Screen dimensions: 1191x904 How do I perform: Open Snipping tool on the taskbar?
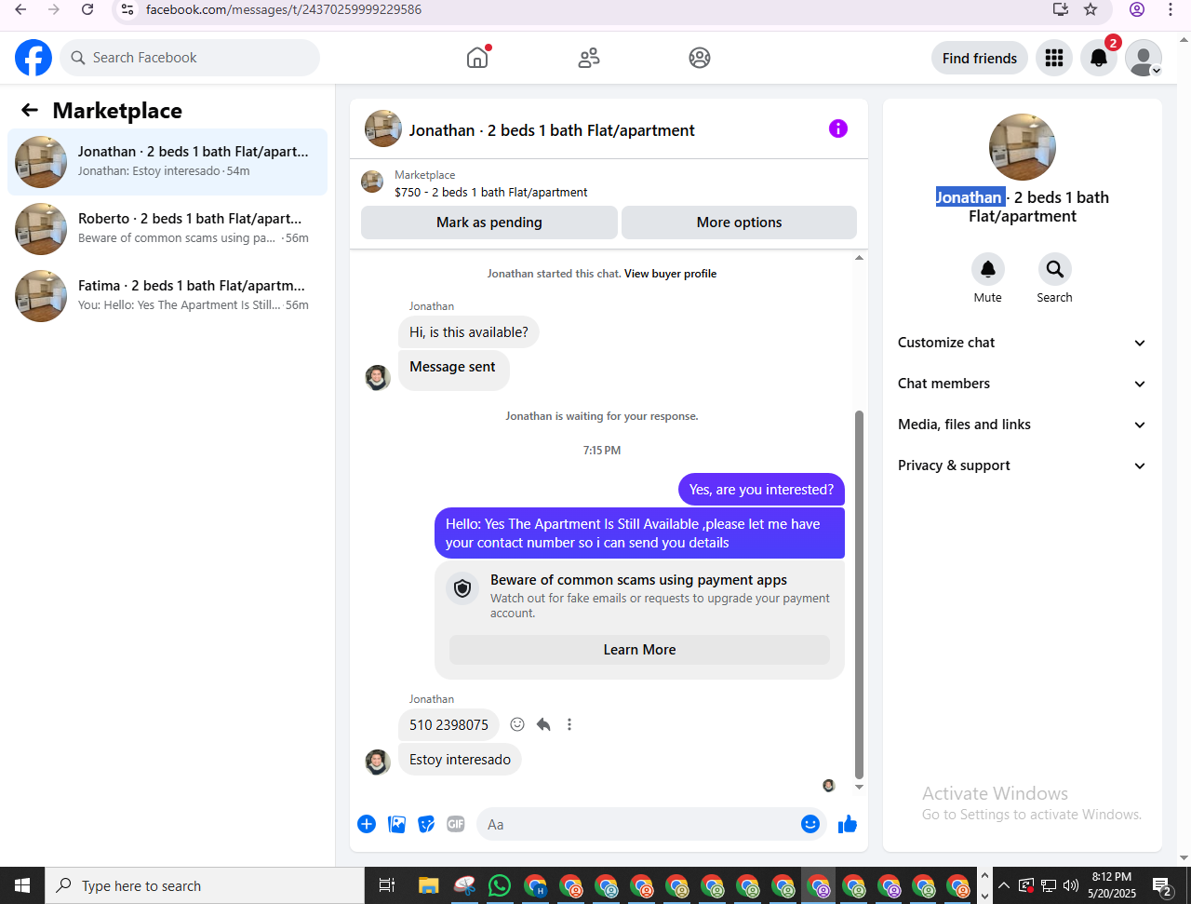point(464,885)
